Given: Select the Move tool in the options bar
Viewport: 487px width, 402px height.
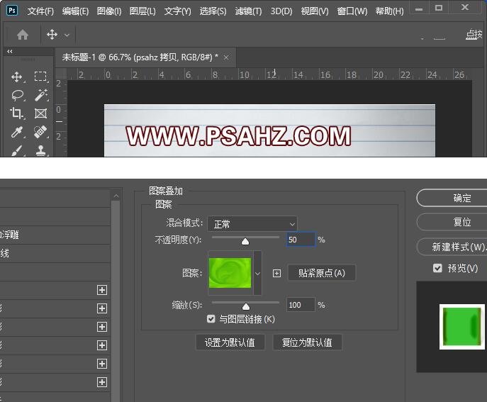Looking at the screenshot, I should pos(52,34).
